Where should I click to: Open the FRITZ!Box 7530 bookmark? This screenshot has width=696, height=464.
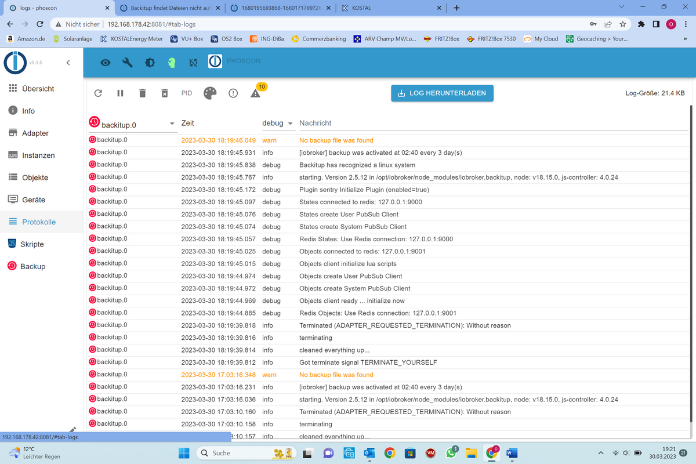tap(491, 39)
